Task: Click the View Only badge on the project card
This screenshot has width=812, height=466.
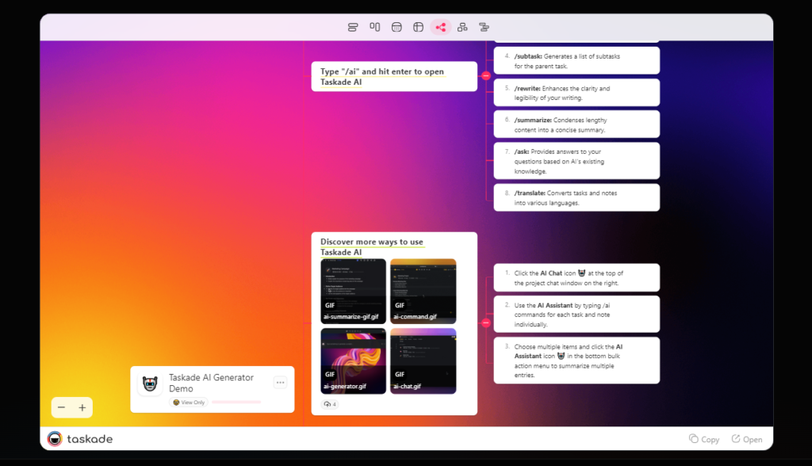Action: tap(189, 402)
